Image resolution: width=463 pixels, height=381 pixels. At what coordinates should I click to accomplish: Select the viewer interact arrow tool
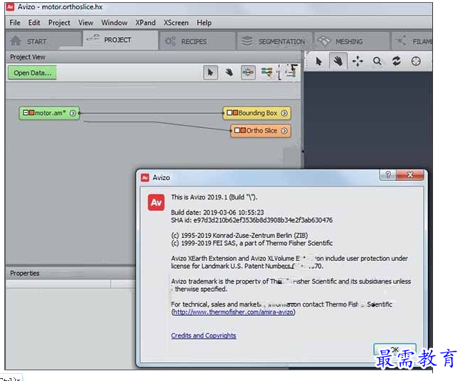(x=319, y=61)
